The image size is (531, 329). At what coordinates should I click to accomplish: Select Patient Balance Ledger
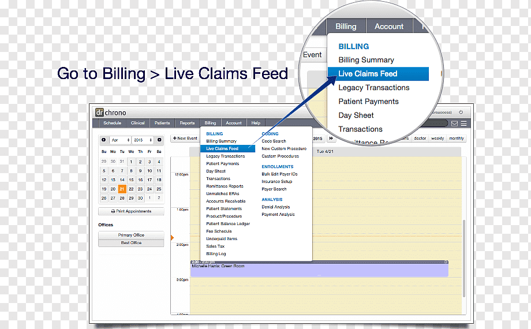click(x=228, y=223)
